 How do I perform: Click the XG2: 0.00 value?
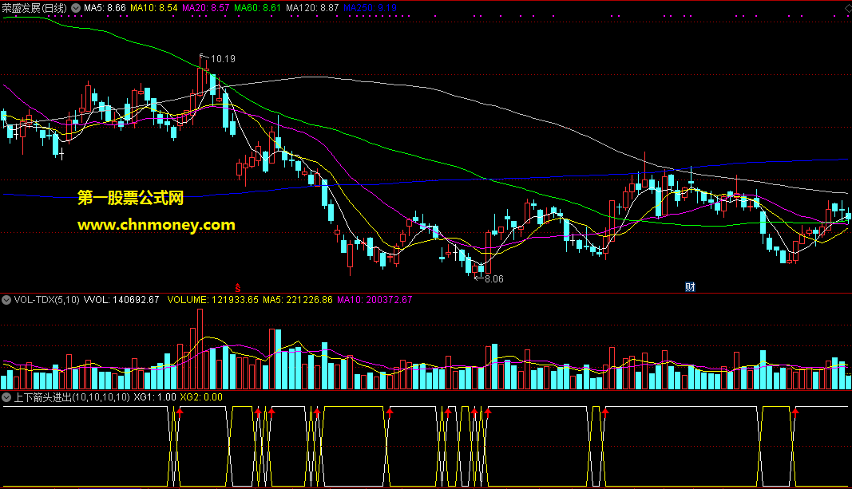point(201,397)
